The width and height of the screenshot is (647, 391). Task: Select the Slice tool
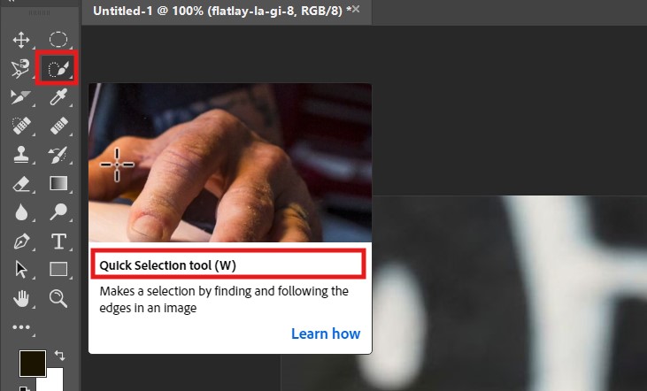click(x=20, y=97)
